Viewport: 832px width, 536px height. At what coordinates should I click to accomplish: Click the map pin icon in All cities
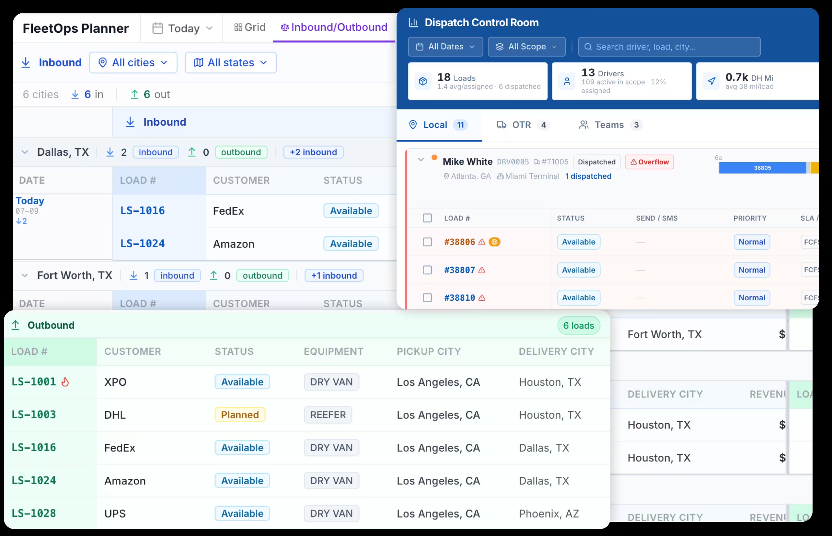pos(102,63)
